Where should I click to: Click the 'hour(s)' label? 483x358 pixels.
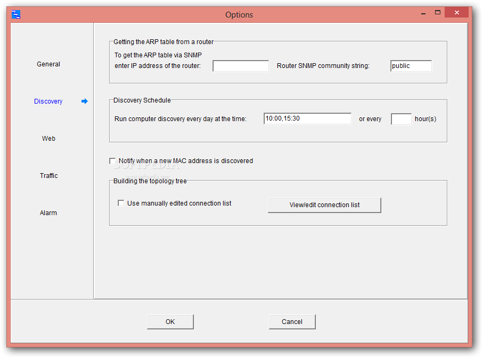[x=425, y=119]
